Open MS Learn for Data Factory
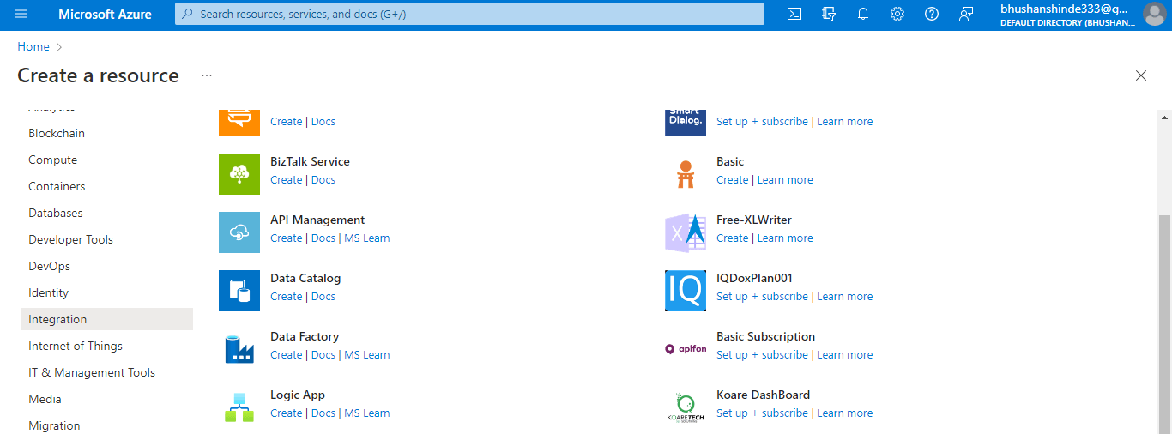 coord(367,354)
